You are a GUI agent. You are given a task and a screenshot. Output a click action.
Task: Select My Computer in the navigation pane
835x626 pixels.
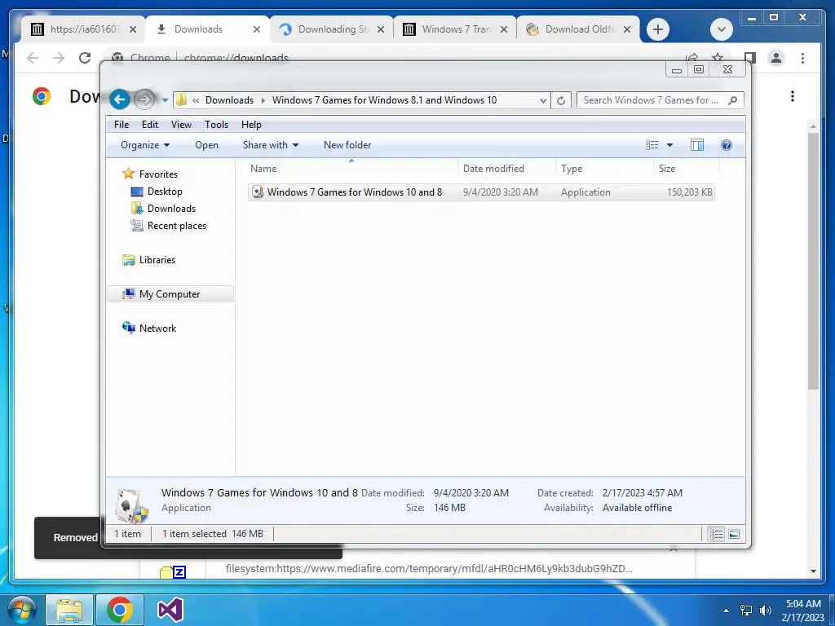[x=170, y=293]
